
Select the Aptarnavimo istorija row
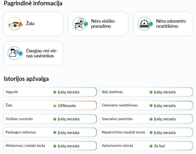146,146
